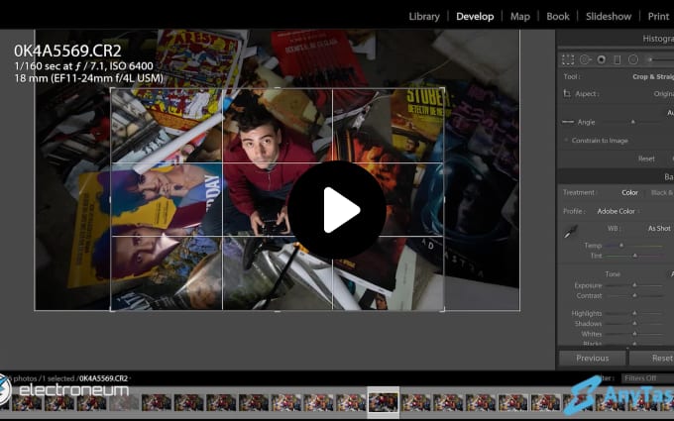Click the crop box bottom-center edge handle

point(278,310)
